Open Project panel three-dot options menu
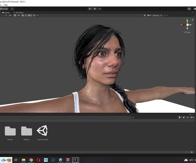The width and height of the screenshot is (196, 163). [193, 114]
